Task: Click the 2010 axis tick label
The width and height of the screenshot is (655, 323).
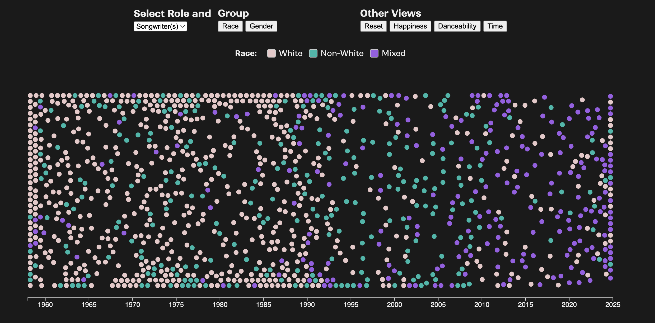Action: [x=482, y=305]
